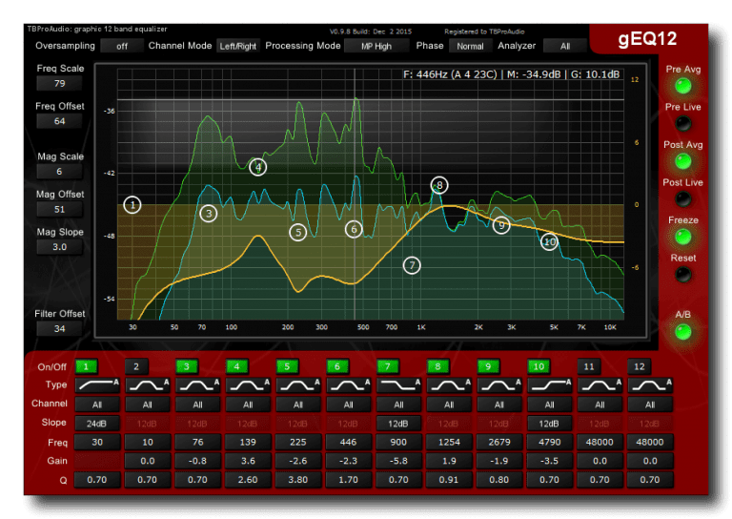Enable band 11 with its On/Off button

click(x=589, y=366)
